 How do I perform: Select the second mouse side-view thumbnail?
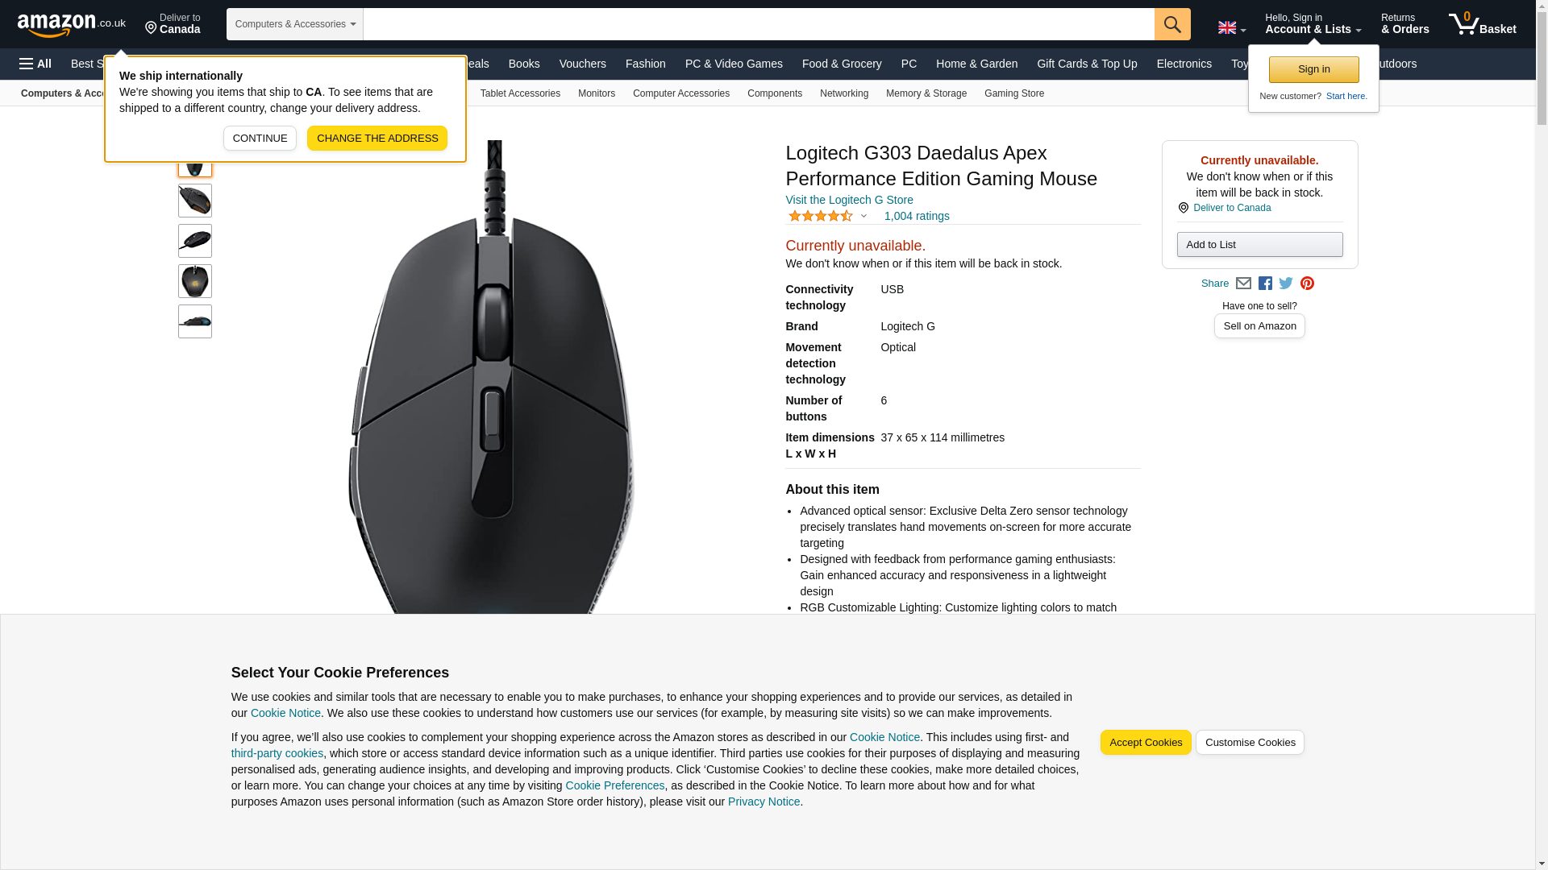(x=195, y=201)
